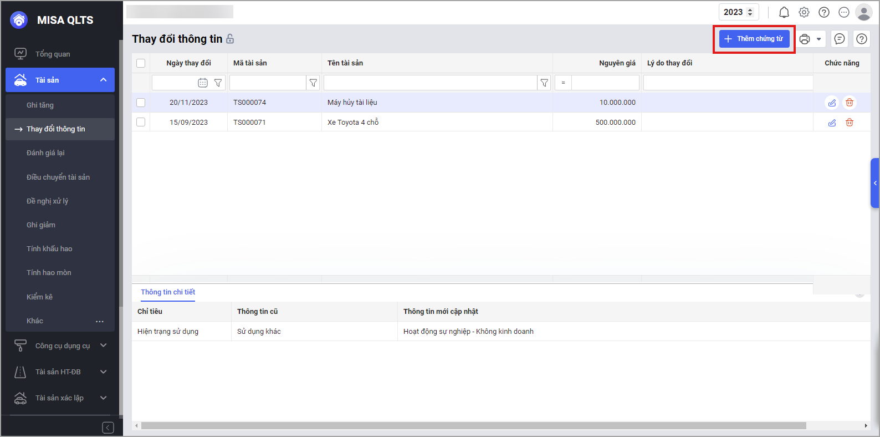Open settings gear icon in top bar
This screenshot has height=437, width=880.
[804, 12]
